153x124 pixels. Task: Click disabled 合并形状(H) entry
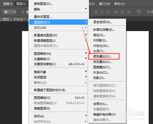59,121
